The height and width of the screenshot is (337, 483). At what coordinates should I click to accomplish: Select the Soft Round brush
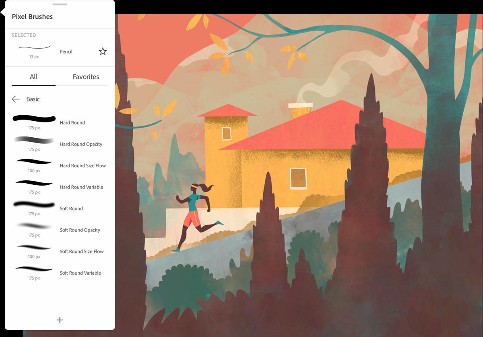tap(60, 208)
